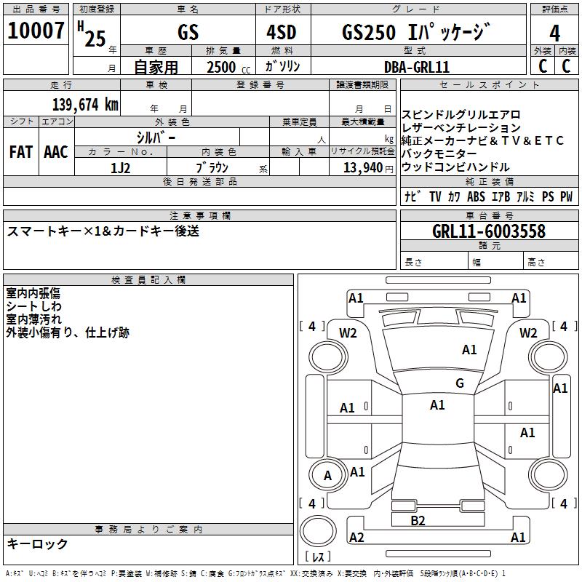The width and height of the screenshot is (582, 582).
Task: Select the chassis number GRL11-6003558
Action: point(489,231)
